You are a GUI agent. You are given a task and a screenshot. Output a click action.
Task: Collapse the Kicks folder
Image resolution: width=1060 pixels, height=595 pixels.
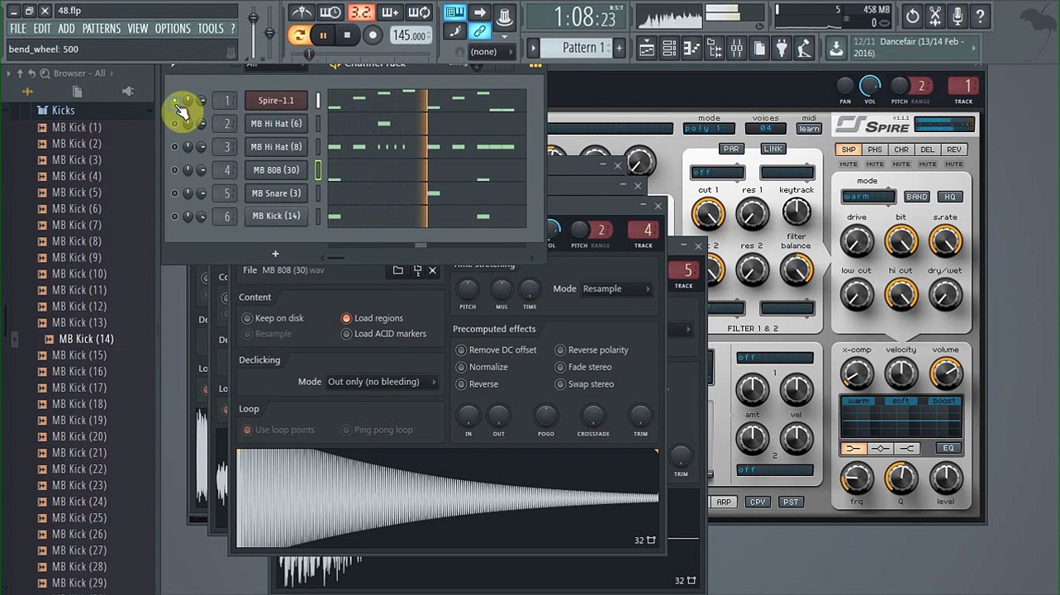click(x=64, y=110)
